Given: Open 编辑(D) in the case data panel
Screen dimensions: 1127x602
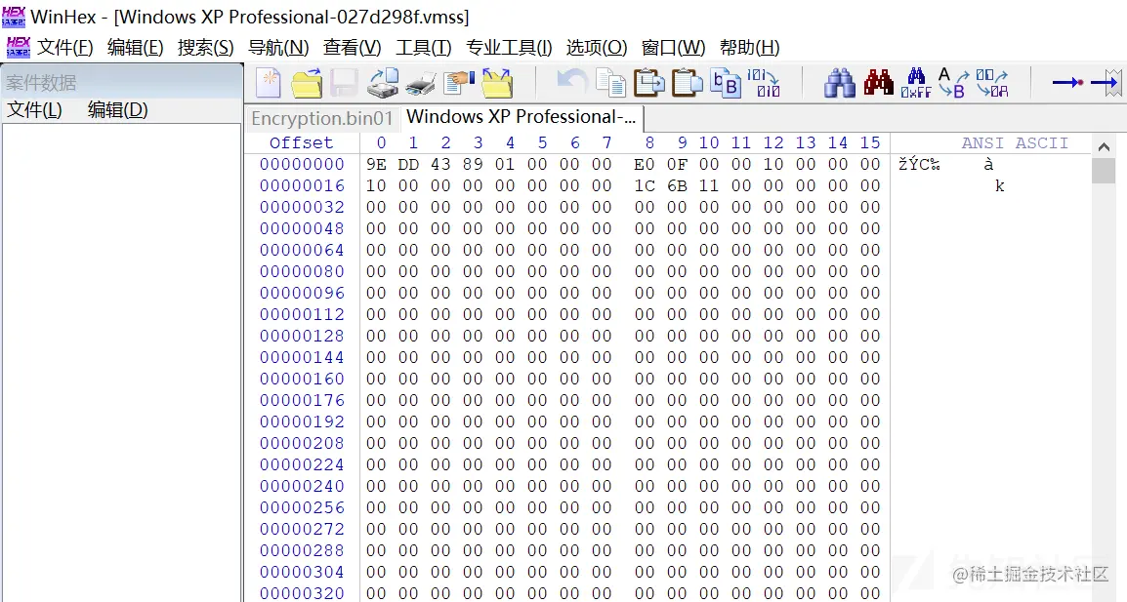Looking at the screenshot, I should 118,110.
